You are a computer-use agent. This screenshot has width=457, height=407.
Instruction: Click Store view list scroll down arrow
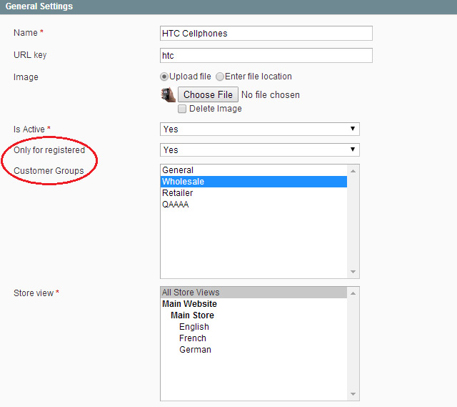click(x=353, y=394)
